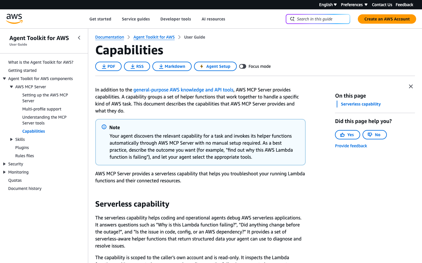This screenshot has height=263, width=422.
Task: Open Setting up the AWS MCP Server
Action: (45, 98)
